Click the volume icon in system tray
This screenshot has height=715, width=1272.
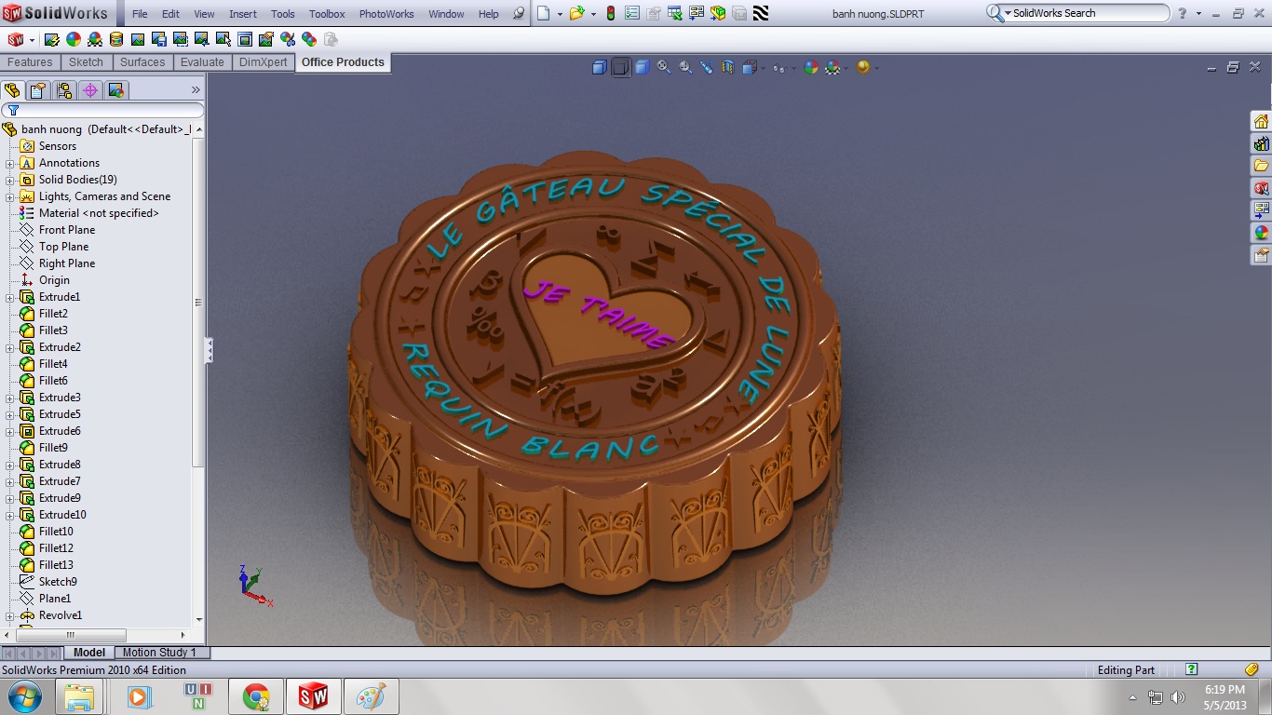pyautogui.click(x=1178, y=696)
